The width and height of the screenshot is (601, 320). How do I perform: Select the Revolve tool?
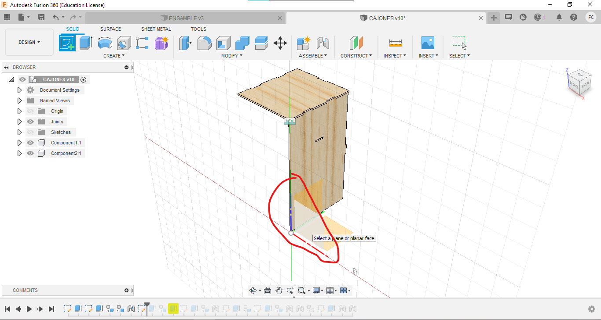coord(105,43)
